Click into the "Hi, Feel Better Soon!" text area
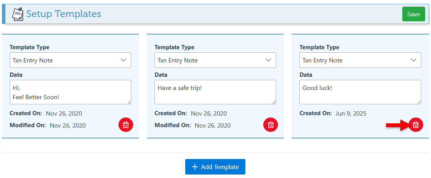This screenshot has width=431, height=178. tap(70, 92)
